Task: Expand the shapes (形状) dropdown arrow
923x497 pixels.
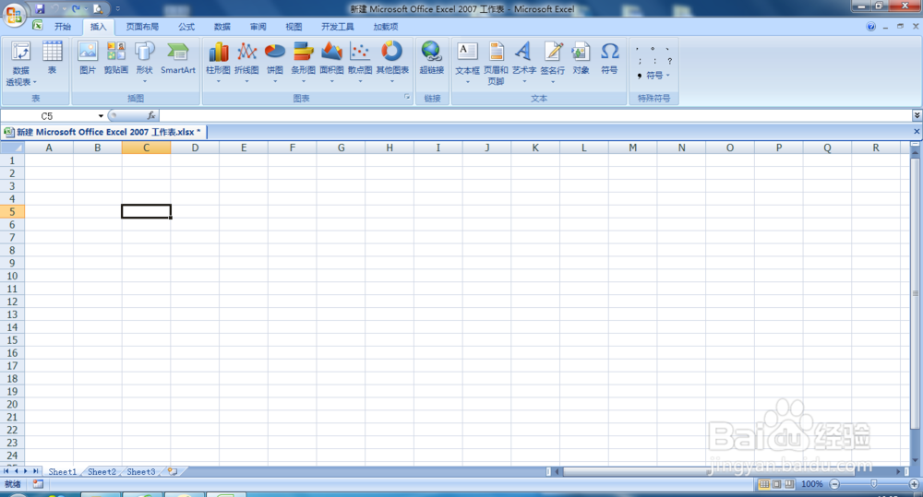Action: point(144,81)
